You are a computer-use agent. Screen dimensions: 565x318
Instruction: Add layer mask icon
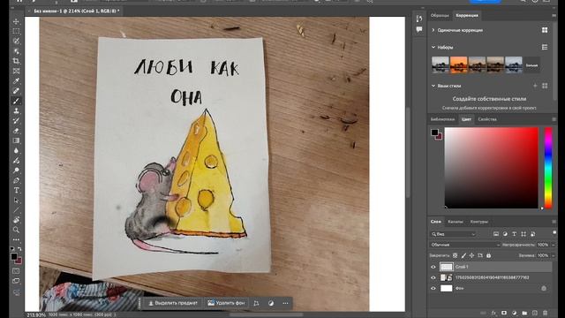504,313
